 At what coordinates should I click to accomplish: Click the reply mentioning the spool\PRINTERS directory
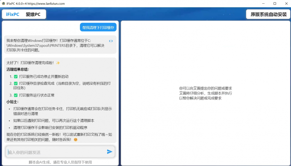pos(56,45)
